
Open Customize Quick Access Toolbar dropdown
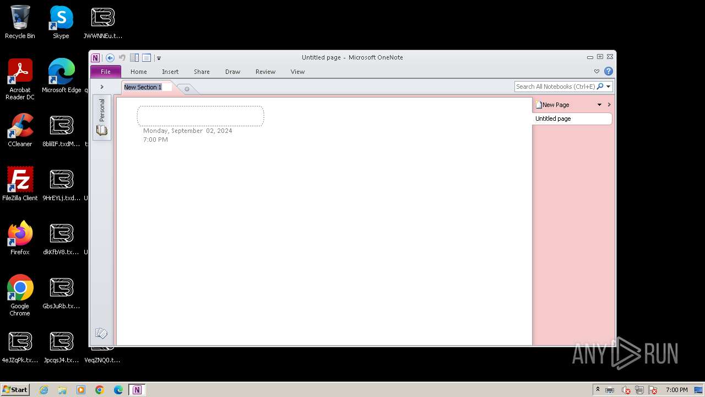(158, 58)
